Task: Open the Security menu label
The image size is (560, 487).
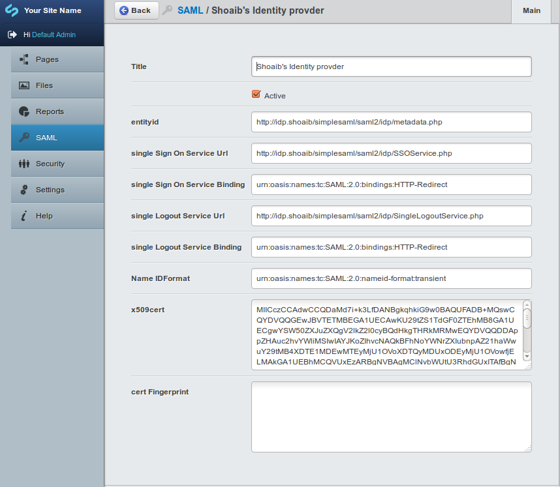Action: pyautogui.click(x=50, y=164)
